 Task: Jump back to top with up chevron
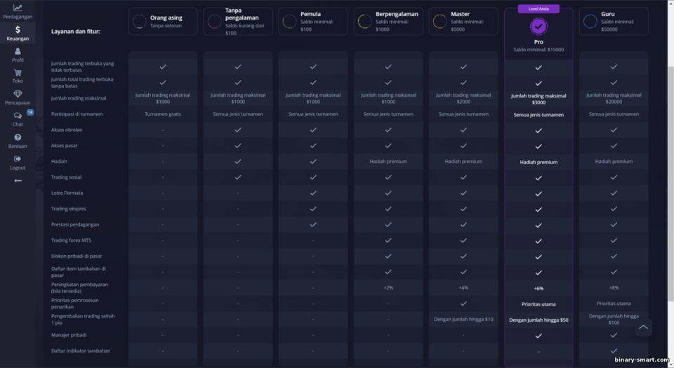click(x=643, y=327)
